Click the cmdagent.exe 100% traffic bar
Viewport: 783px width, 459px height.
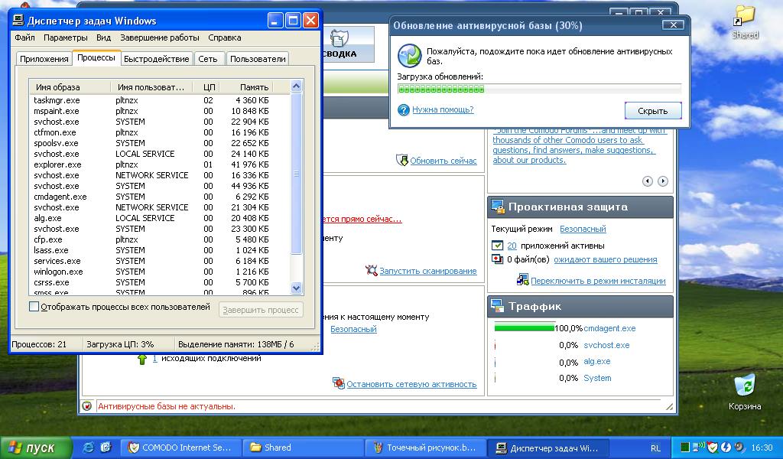coord(524,328)
